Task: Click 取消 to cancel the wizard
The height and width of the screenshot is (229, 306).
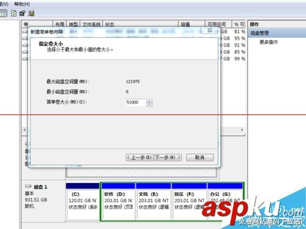Action: 200,157
